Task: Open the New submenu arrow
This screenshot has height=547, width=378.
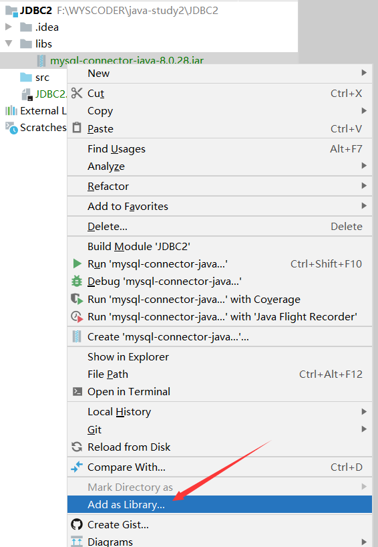Action: point(364,73)
